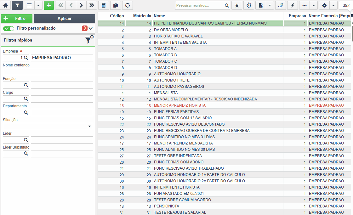Open Líder lookup magnifier
This screenshot has height=215, width=353.
[x=26, y=140]
